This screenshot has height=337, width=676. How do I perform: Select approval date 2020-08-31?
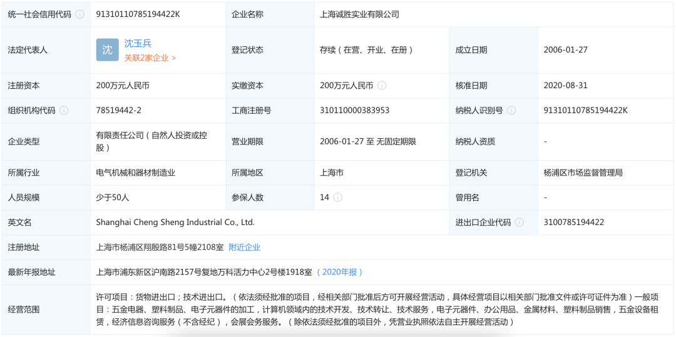click(x=566, y=86)
